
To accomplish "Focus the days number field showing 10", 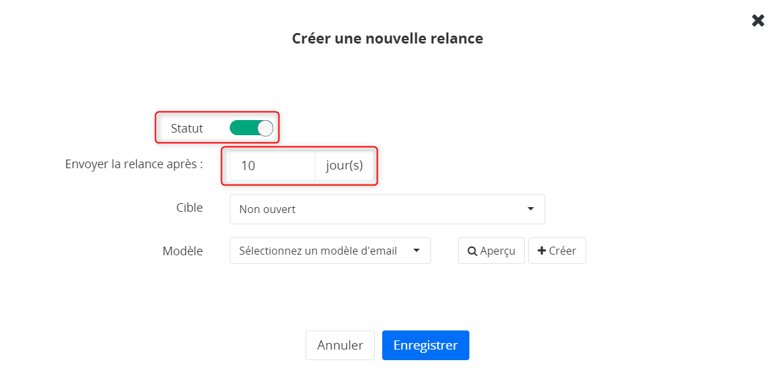I will 273,166.
